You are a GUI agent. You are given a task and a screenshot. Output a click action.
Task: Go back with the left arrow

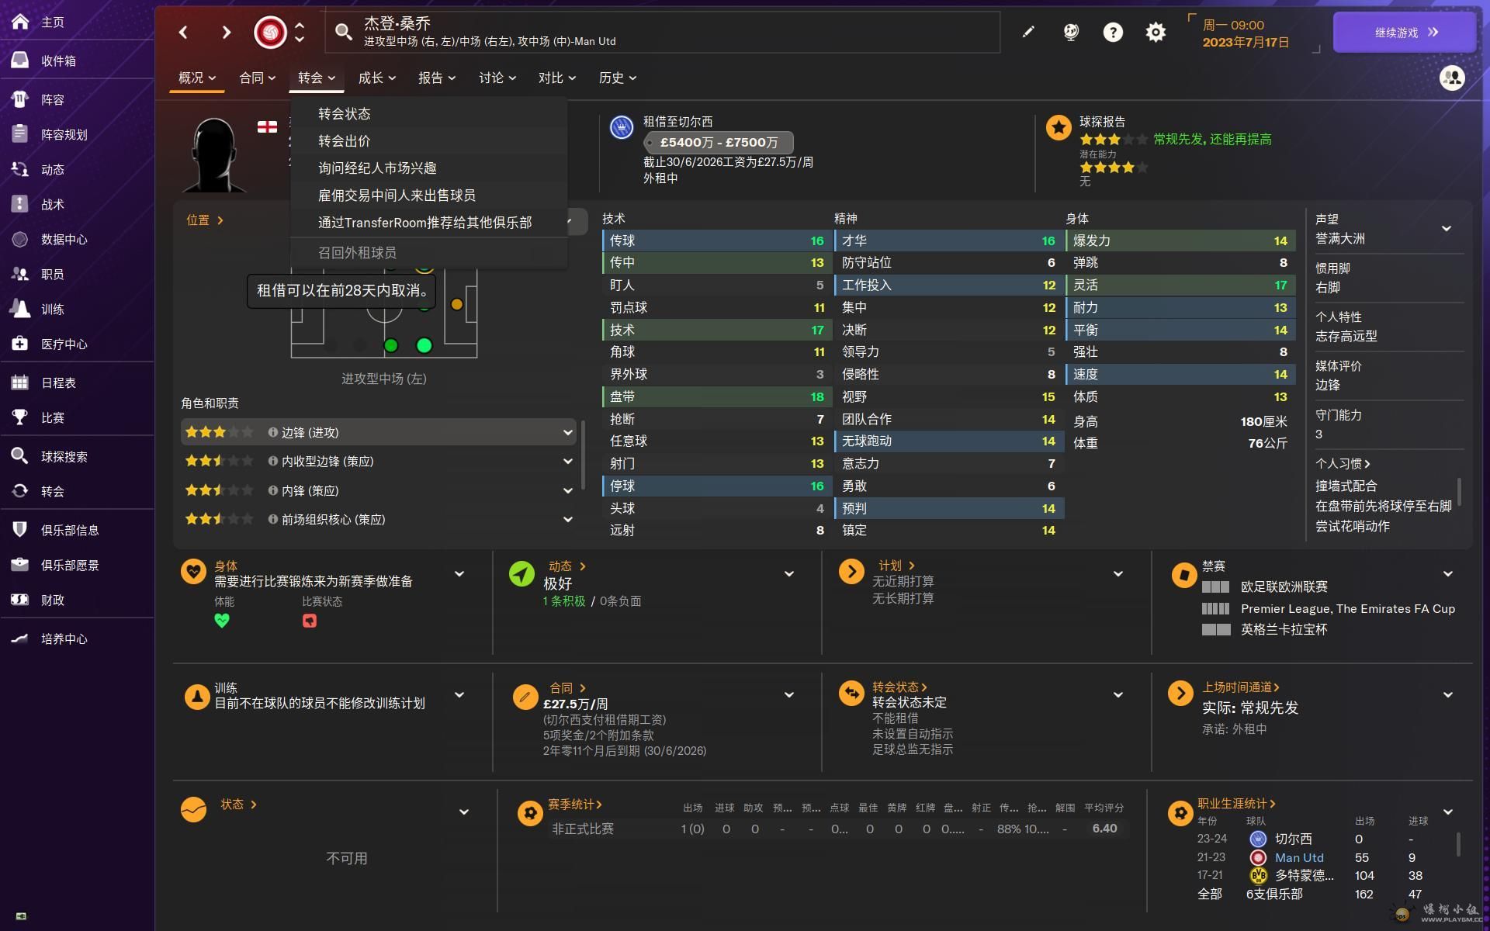184,32
